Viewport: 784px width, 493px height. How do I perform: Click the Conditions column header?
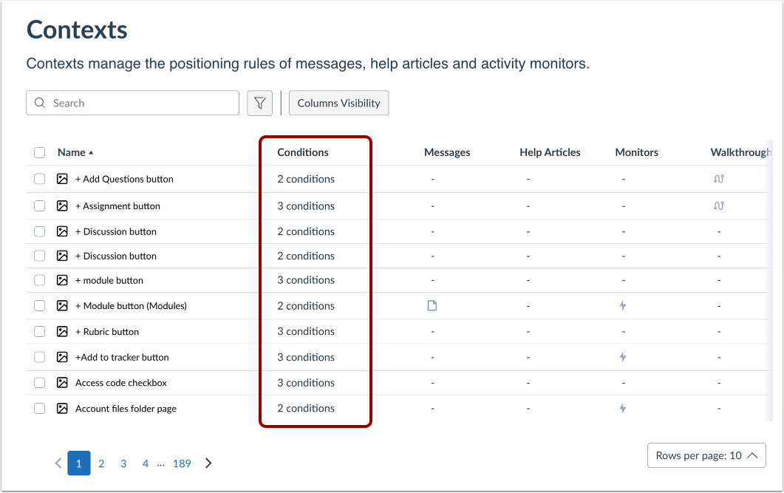coord(303,152)
